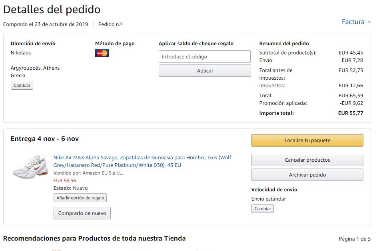Click the Importe total amount EUR 55,77
This screenshot has height=251, width=377.
tap(351, 113)
